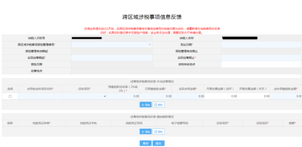Click into the 货物存放地点 field
This screenshot has width=302, height=147.
point(261,64)
